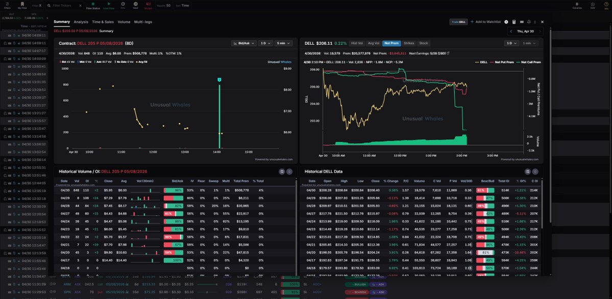Image resolution: width=612 pixels, height=299 pixels.
Task: Open Next Earnings external link icon
Action: tap(448, 53)
